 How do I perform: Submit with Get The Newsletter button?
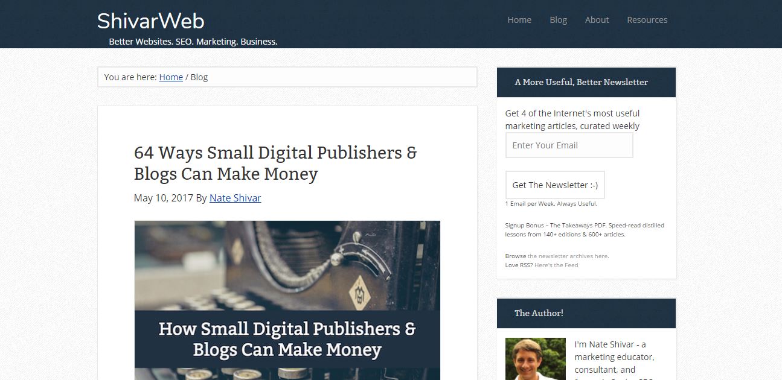tap(555, 185)
